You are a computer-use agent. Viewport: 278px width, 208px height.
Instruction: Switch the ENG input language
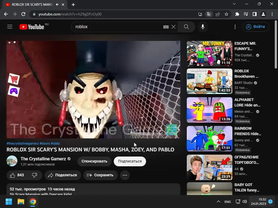tap(228, 202)
